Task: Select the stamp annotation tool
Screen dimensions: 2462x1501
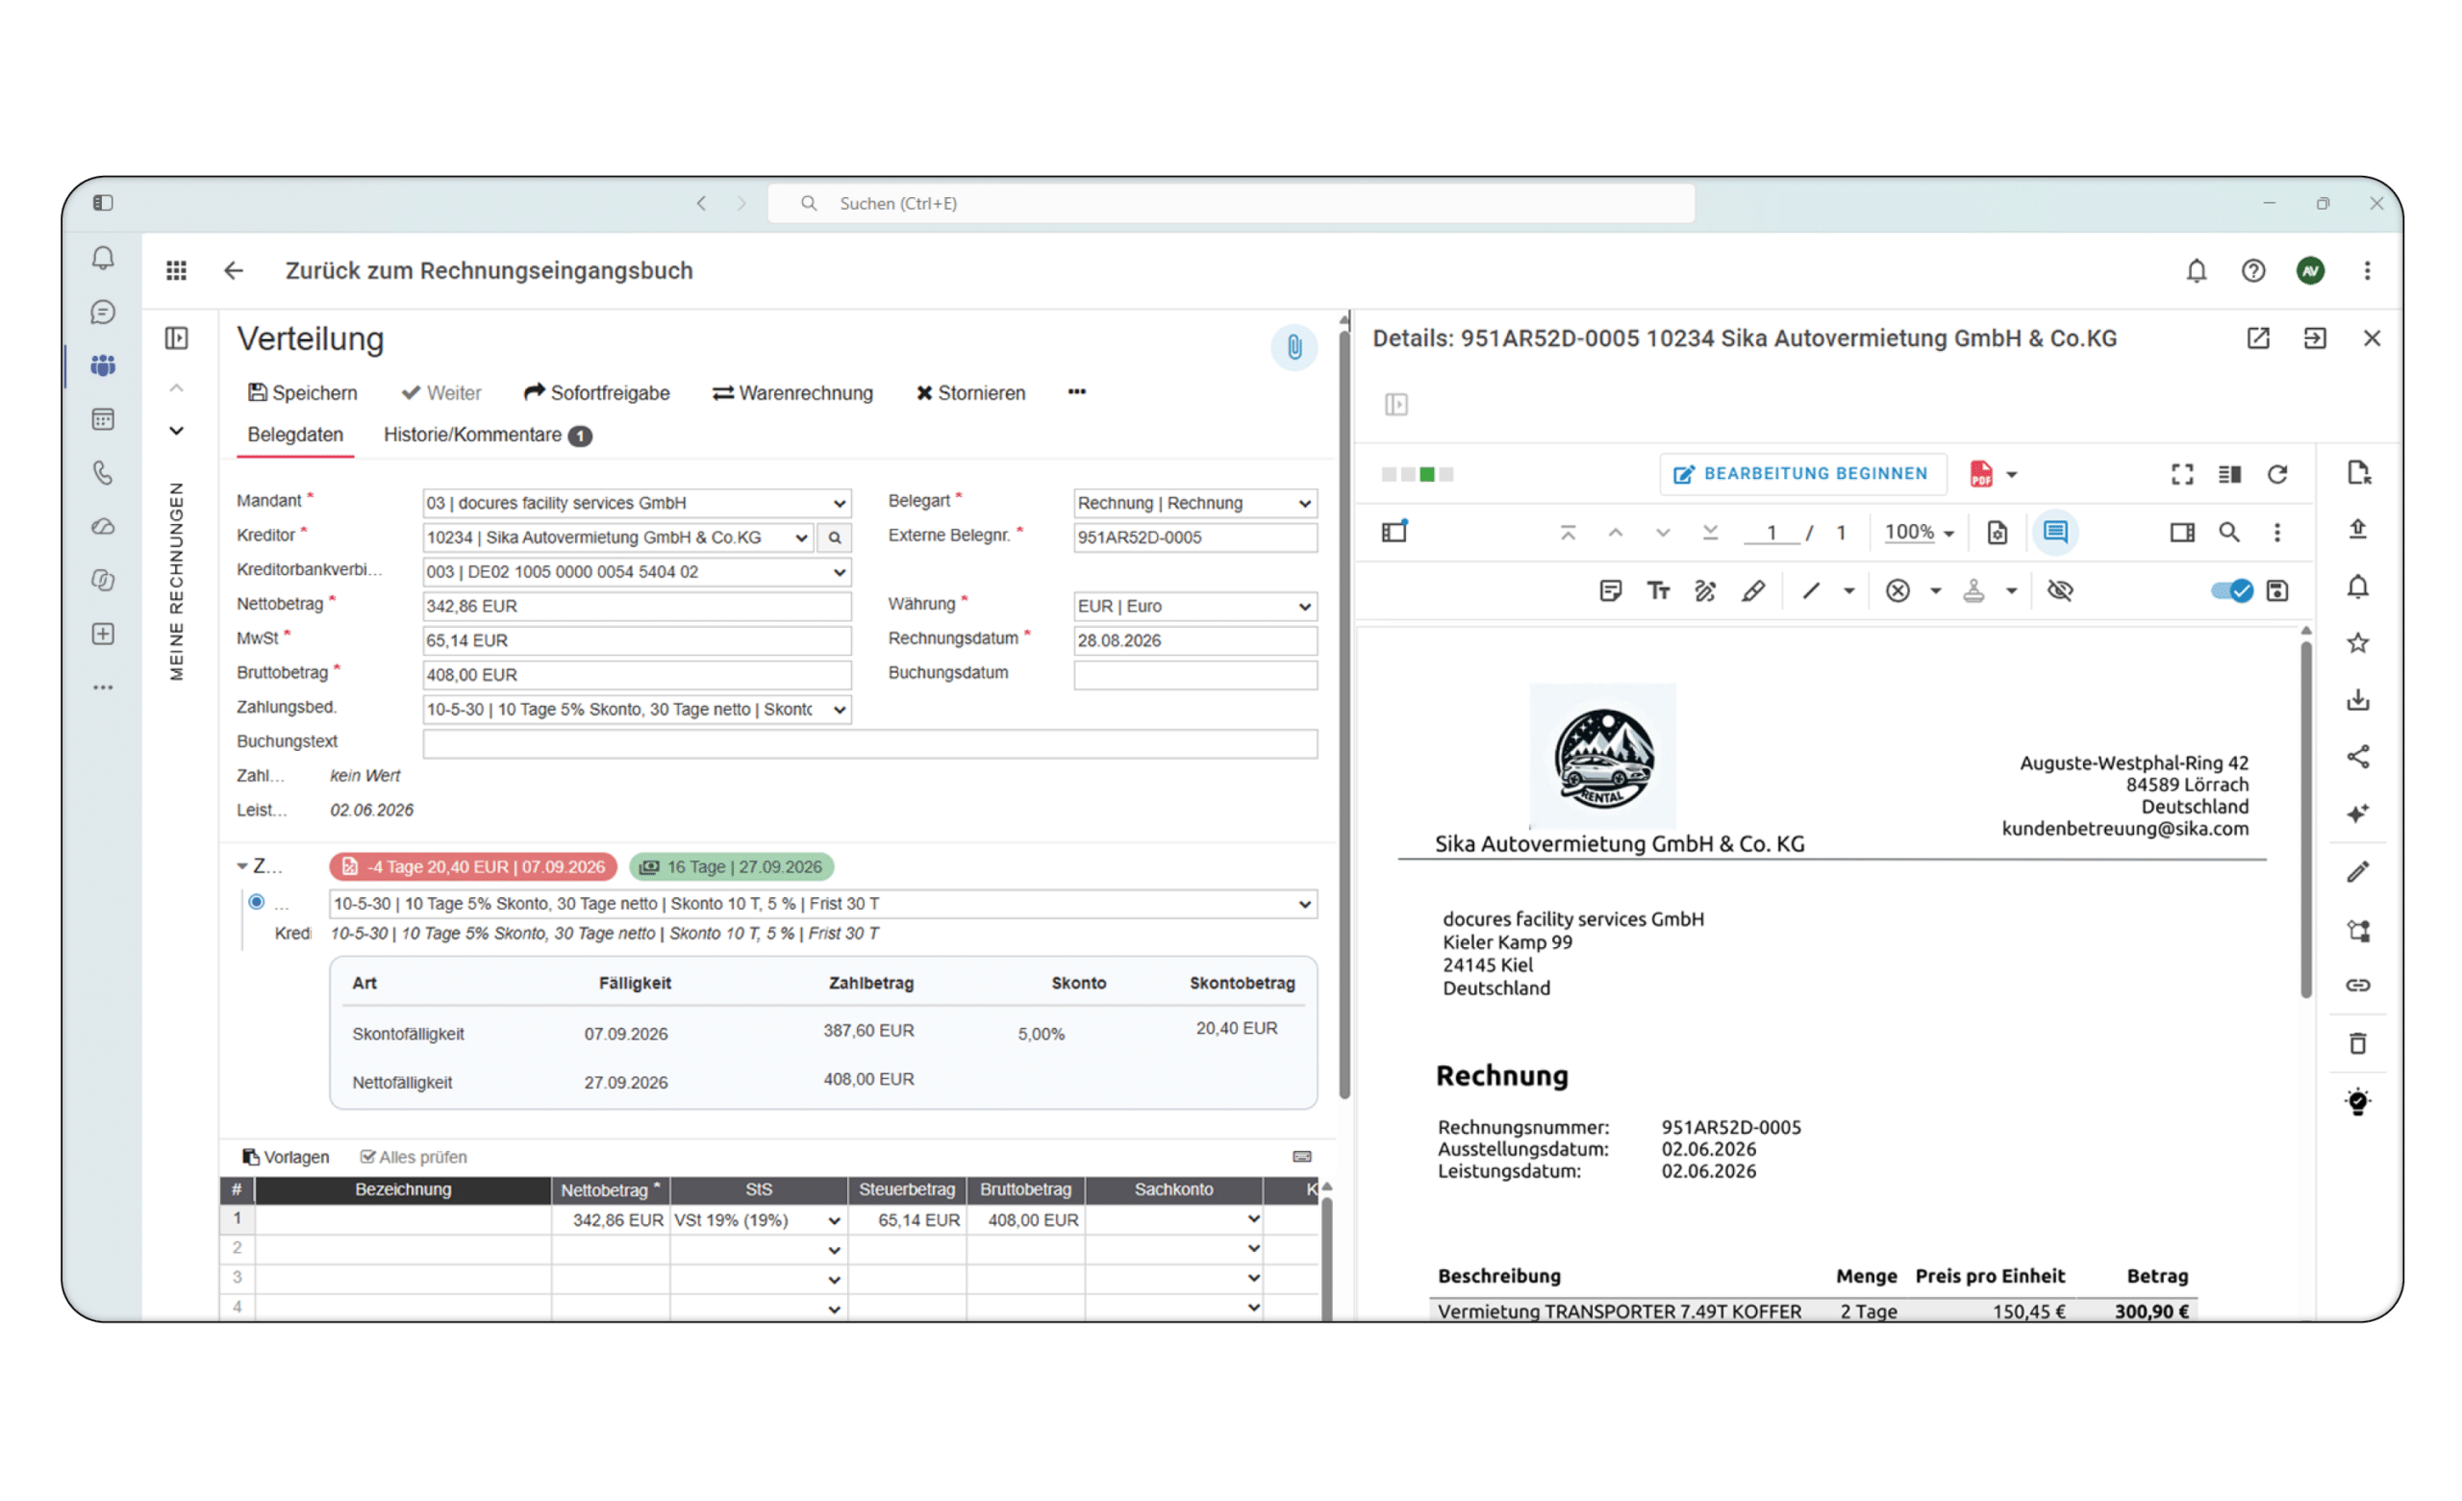Action: point(1973,591)
